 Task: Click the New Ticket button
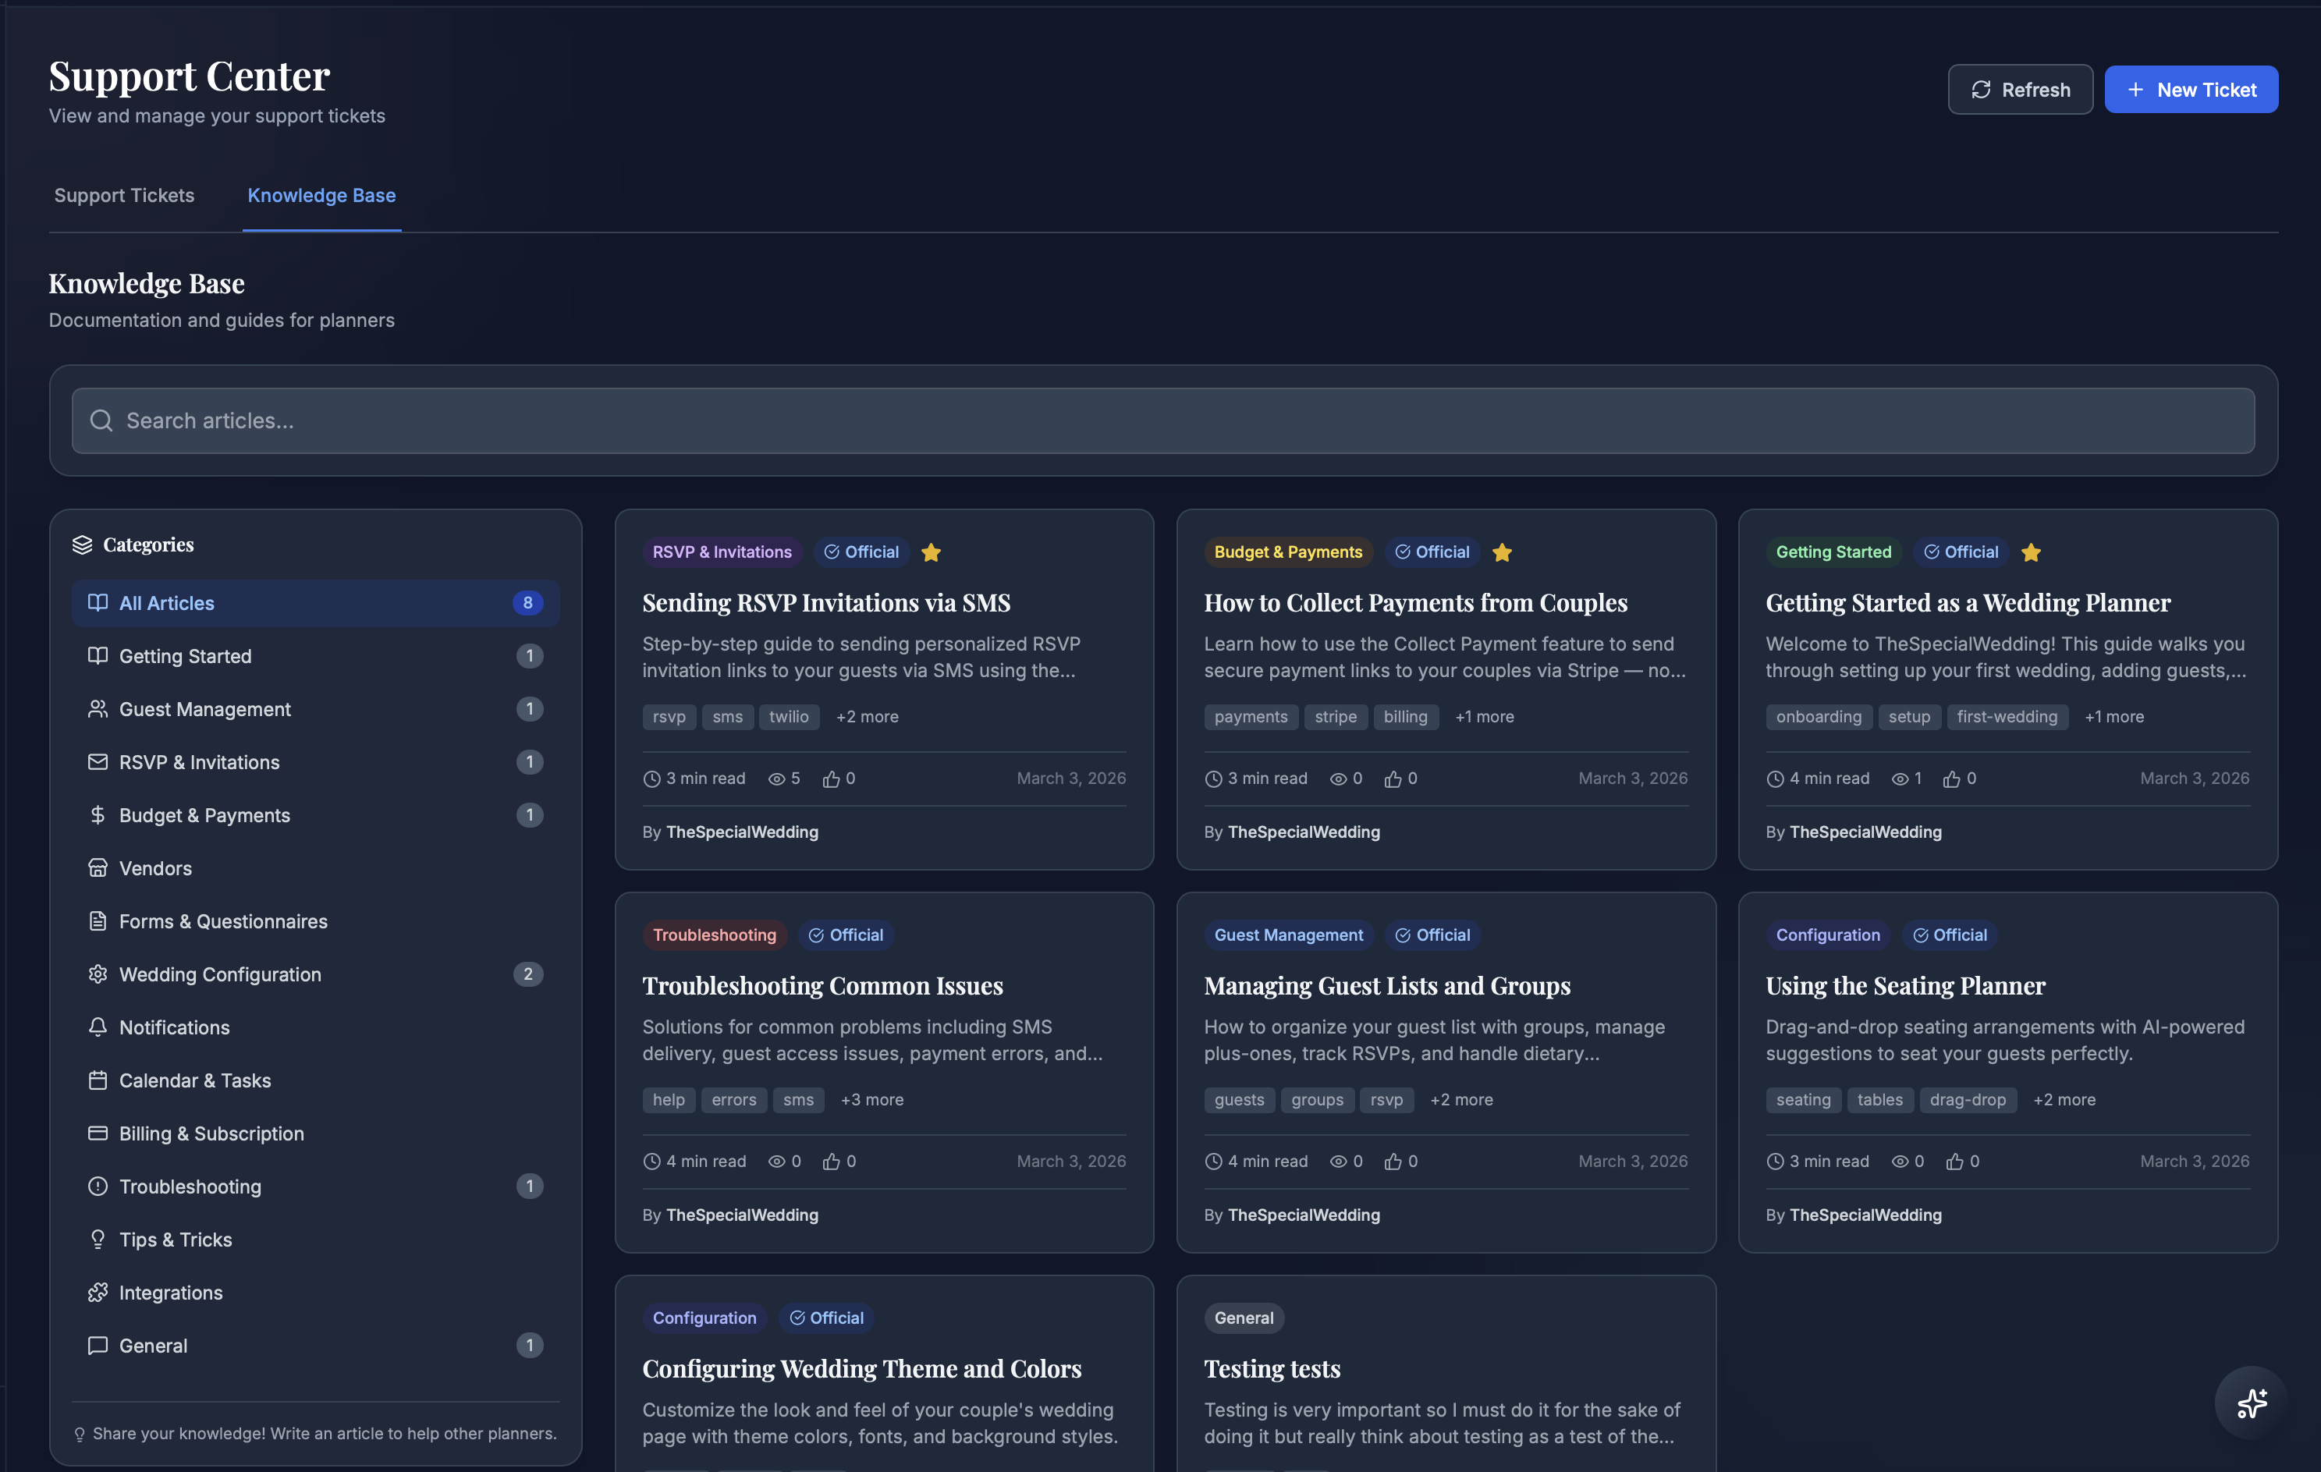coord(2191,89)
